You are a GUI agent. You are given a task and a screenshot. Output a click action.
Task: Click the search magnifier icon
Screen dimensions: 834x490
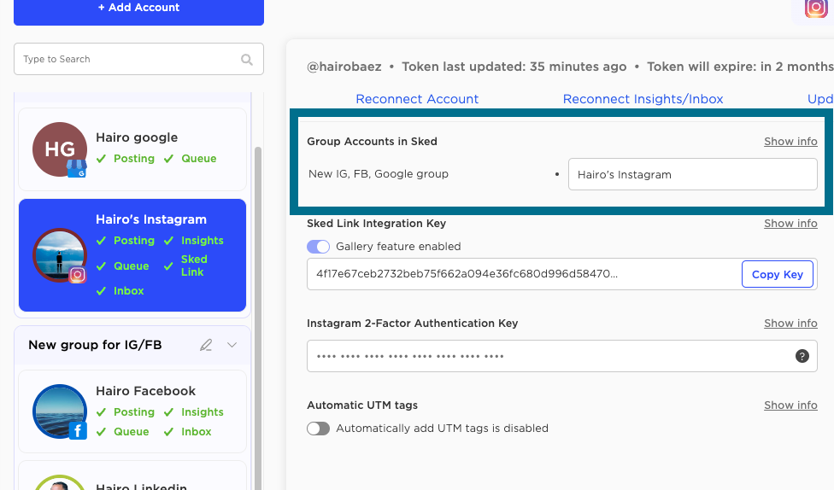pos(247,60)
